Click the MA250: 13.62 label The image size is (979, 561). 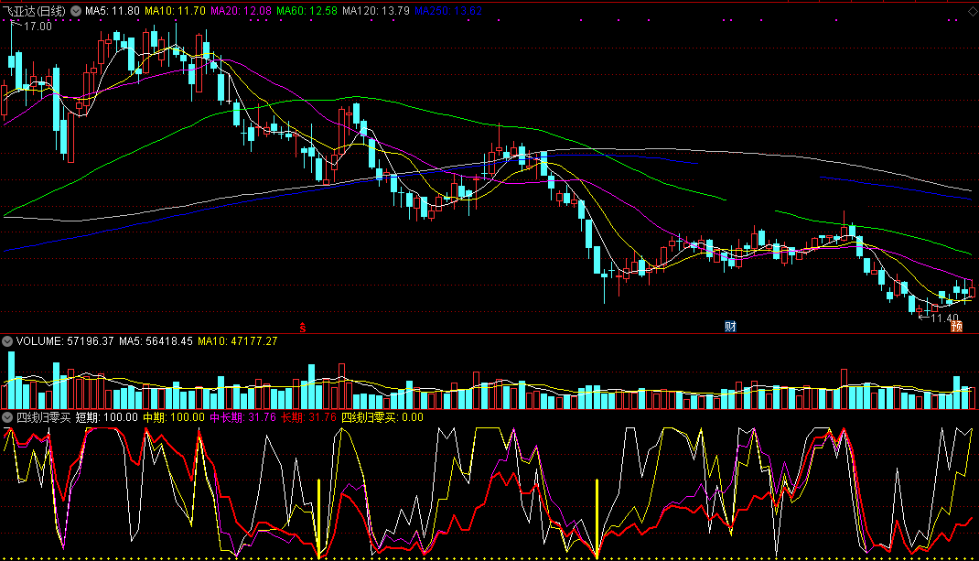click(448, 11)
